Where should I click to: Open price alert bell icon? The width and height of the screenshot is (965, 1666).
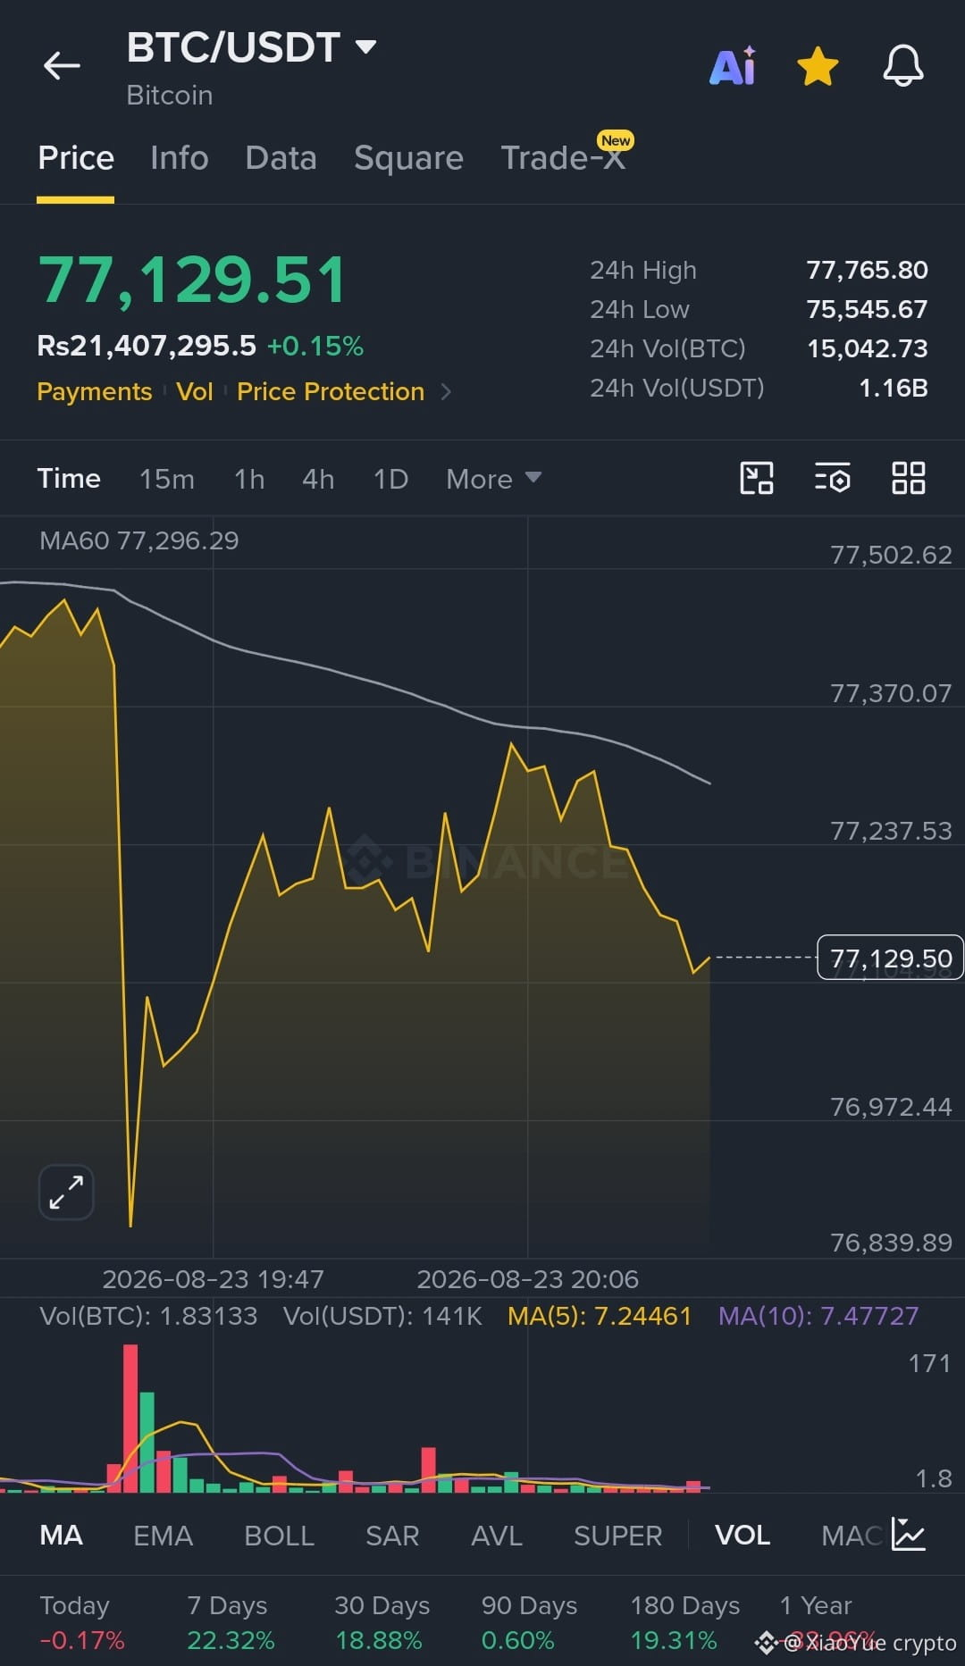click(903, 66)
